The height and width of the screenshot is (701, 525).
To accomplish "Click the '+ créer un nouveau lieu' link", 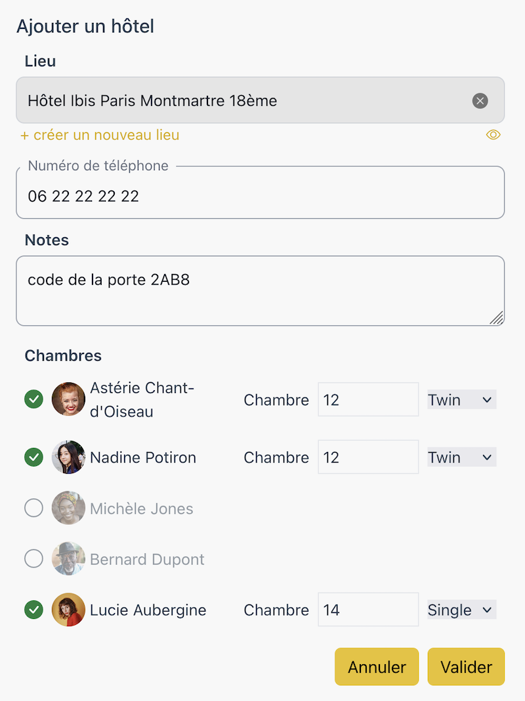I will coord(100,135).
